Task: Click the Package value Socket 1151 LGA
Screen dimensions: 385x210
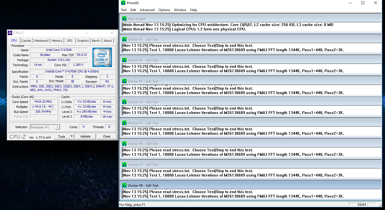Action: click(x=59, y=60)
